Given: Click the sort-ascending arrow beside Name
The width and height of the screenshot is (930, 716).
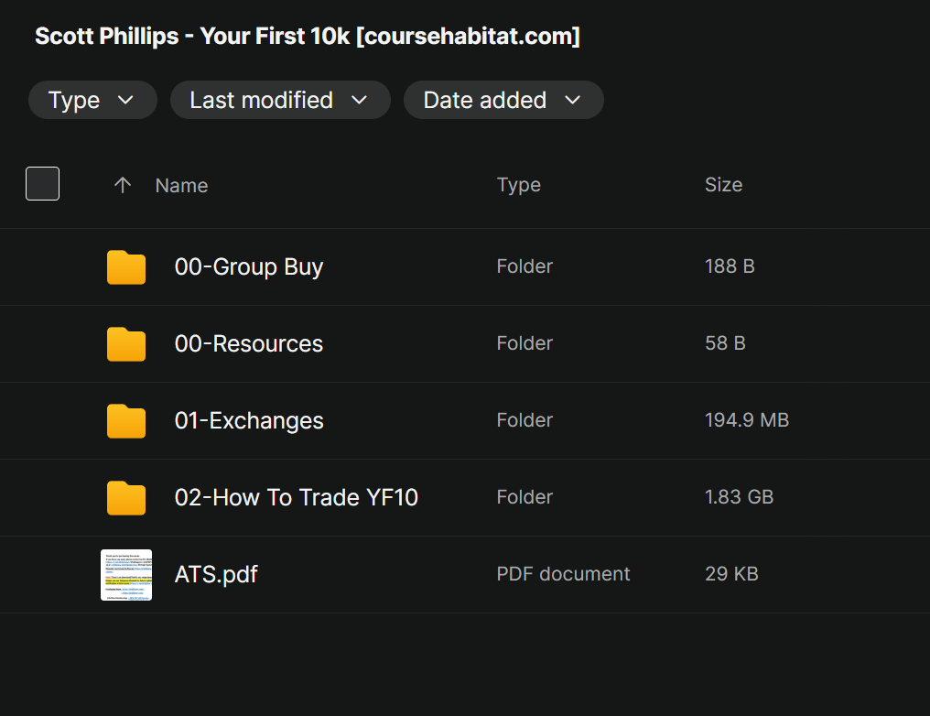Looking at the screenshot, I should point(123,185).
